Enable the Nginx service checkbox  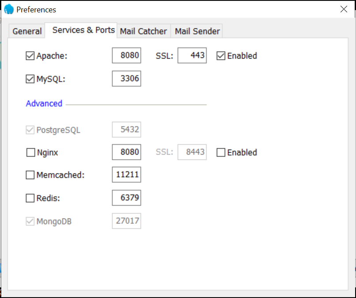pos(30,152)
